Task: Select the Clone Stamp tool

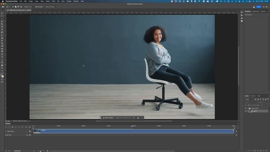Action: (2, 38)
